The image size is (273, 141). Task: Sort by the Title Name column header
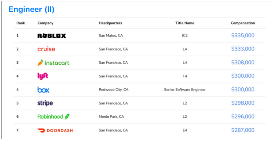tap(185, 23)
